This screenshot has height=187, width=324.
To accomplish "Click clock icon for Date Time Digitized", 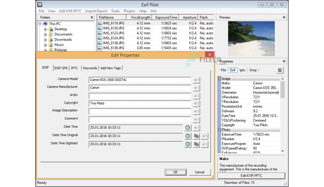I will [188, 144].
